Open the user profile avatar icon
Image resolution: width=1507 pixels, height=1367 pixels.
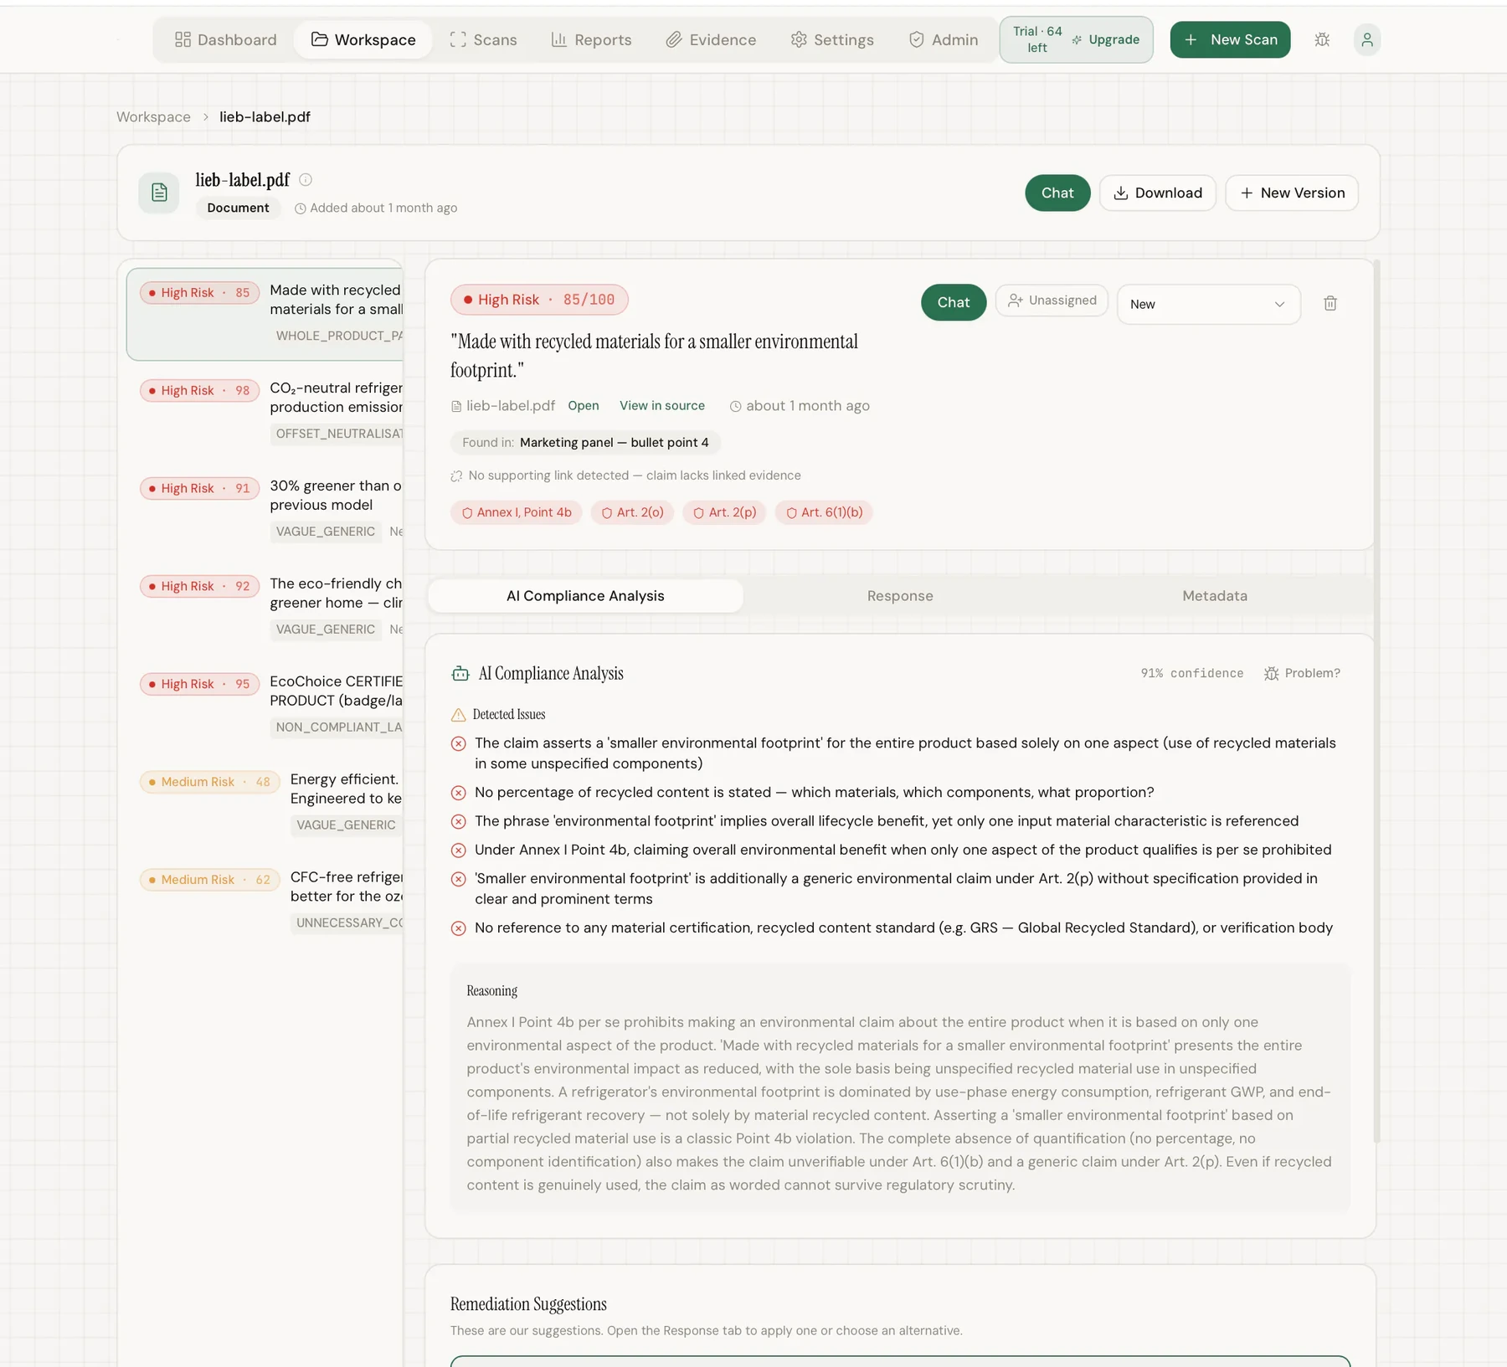pos(1366,39)
